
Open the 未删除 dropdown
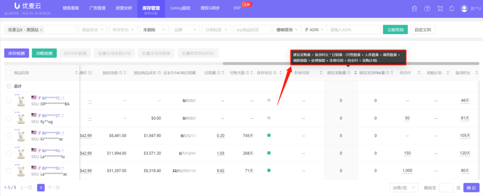[154, 30]
